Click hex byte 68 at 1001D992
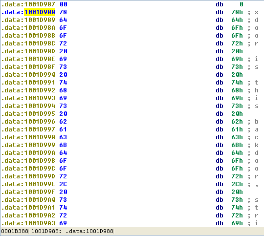The image size is (264, 236). click(63, 90)
